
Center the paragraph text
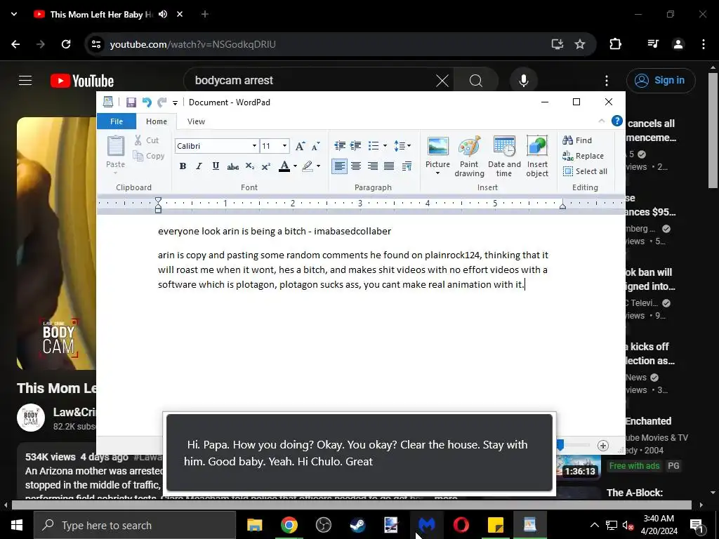pos(356,166)
